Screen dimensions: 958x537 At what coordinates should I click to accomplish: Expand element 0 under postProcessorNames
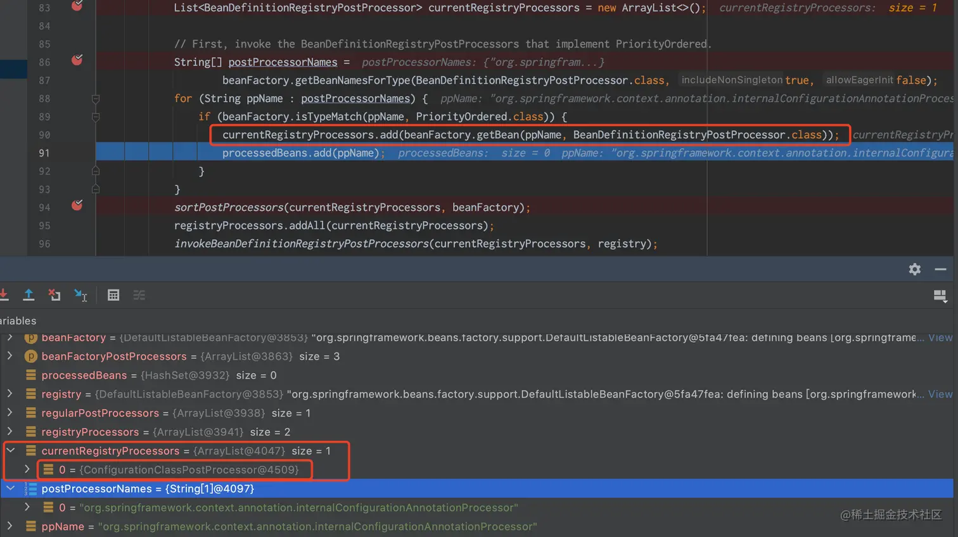pos(27,507)
